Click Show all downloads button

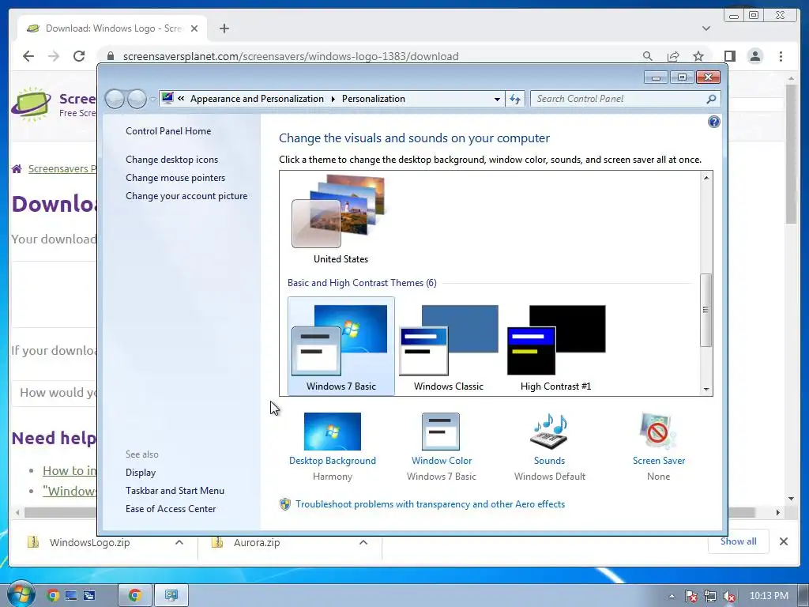click(x=739, y=541)
